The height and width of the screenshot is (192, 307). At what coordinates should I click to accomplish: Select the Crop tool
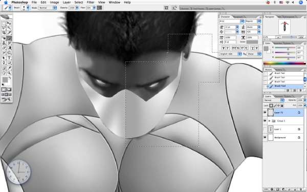[4, 33]
